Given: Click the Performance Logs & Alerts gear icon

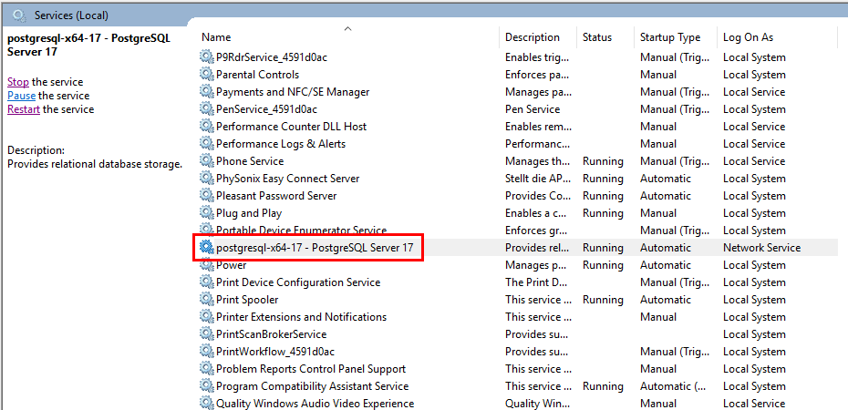Looking at the screenshot, I should (x=207, y=144).
